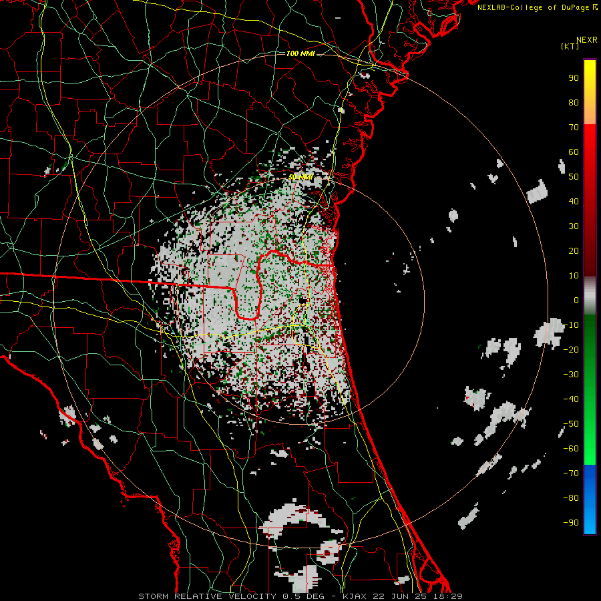Click the -50 scale value
601x601 pixels.
571,424
